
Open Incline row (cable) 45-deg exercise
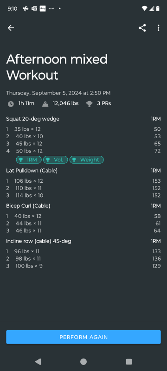tap(39, 241)
